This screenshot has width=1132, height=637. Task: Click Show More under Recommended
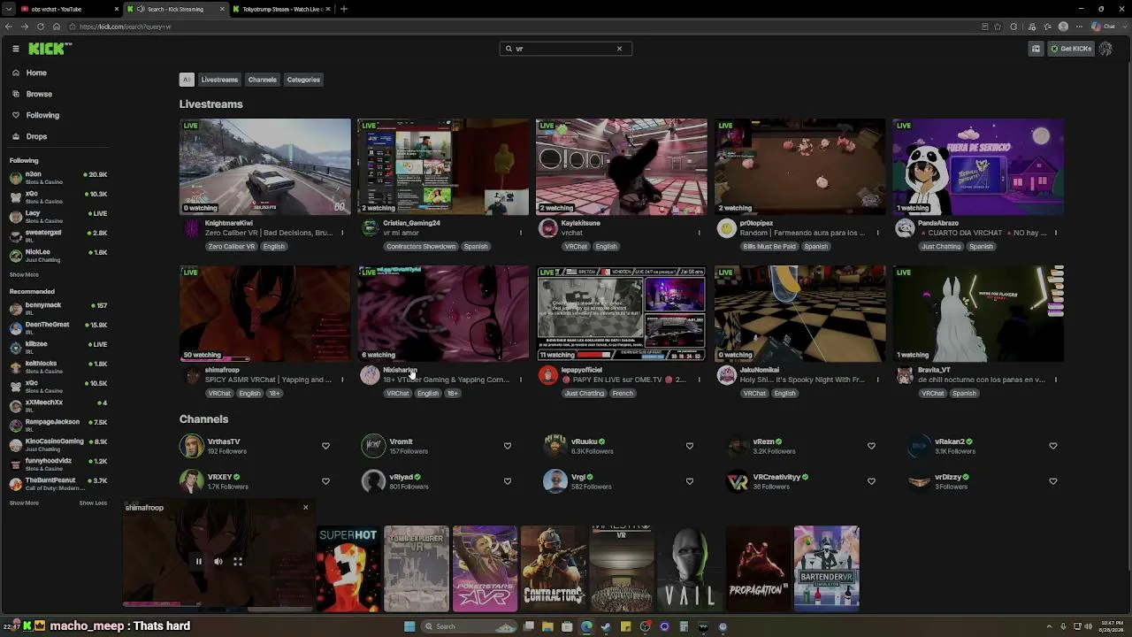24,503
